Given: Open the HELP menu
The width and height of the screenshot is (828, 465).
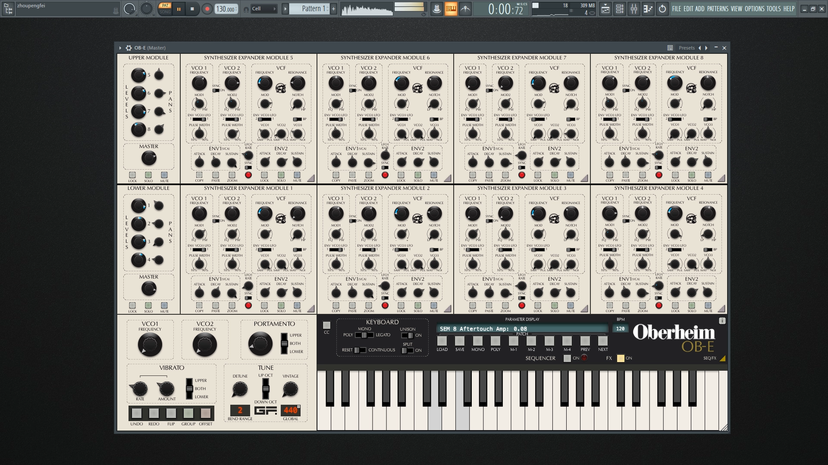Looking at the screenshot, I should tap(789, 9).
